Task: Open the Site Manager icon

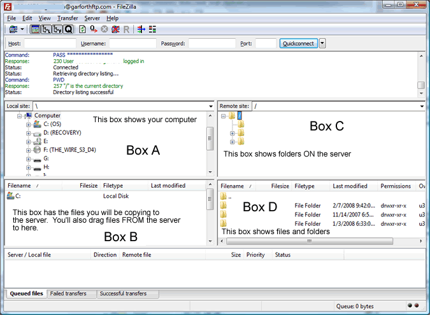Action: 13,29
